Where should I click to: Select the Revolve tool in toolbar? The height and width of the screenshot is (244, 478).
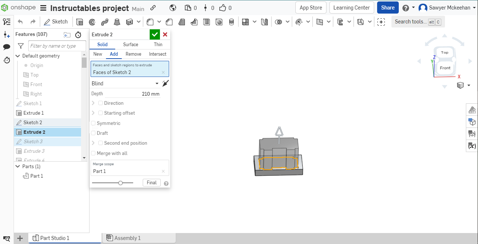coord(92,22)
